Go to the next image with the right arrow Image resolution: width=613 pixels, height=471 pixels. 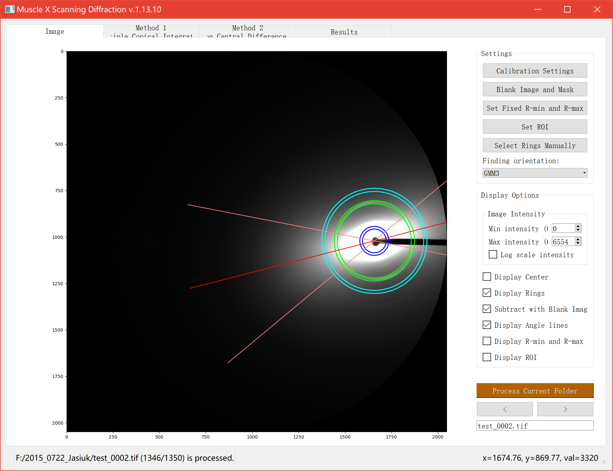coord(565,409)
